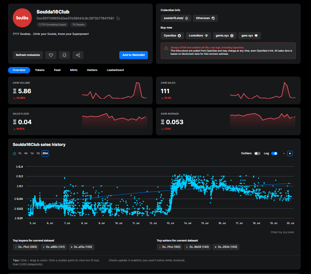Click the Soulda16Club collection title
Image resolution: width=311 pixels, height=274 pixels.
(x=53, y=12)
